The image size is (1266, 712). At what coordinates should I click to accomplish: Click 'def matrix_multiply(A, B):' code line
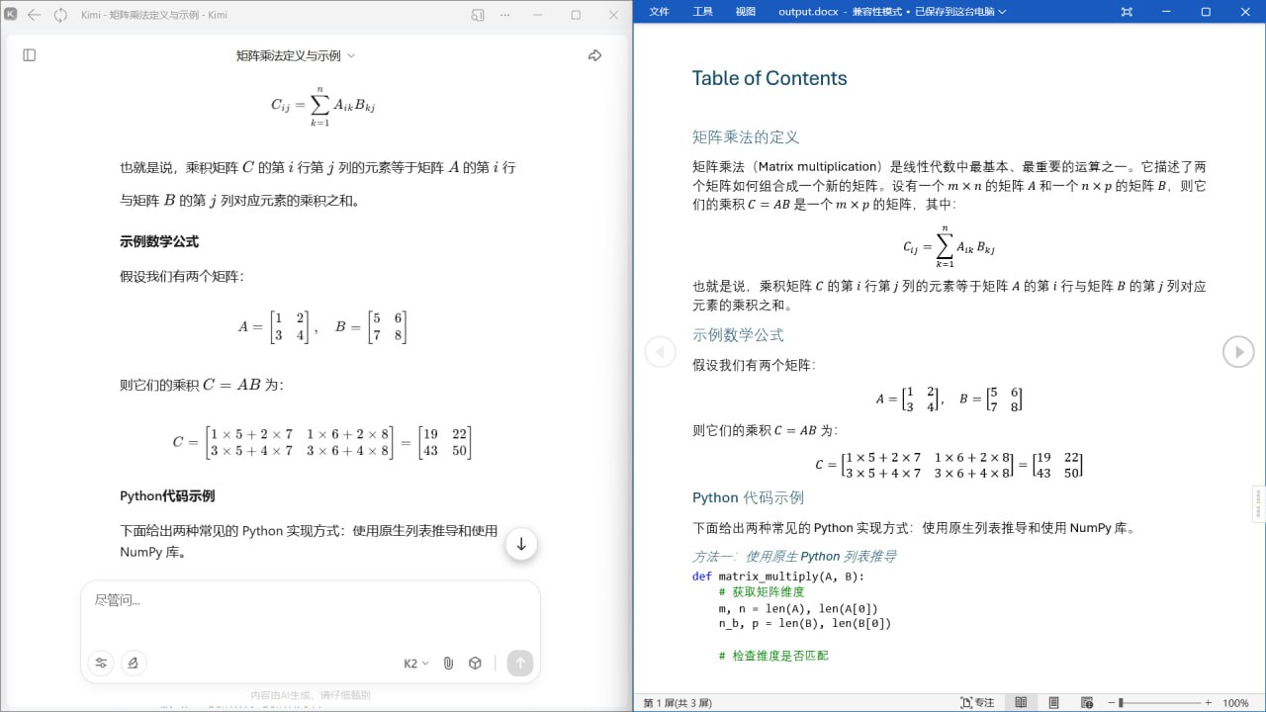tap(778, 577)
